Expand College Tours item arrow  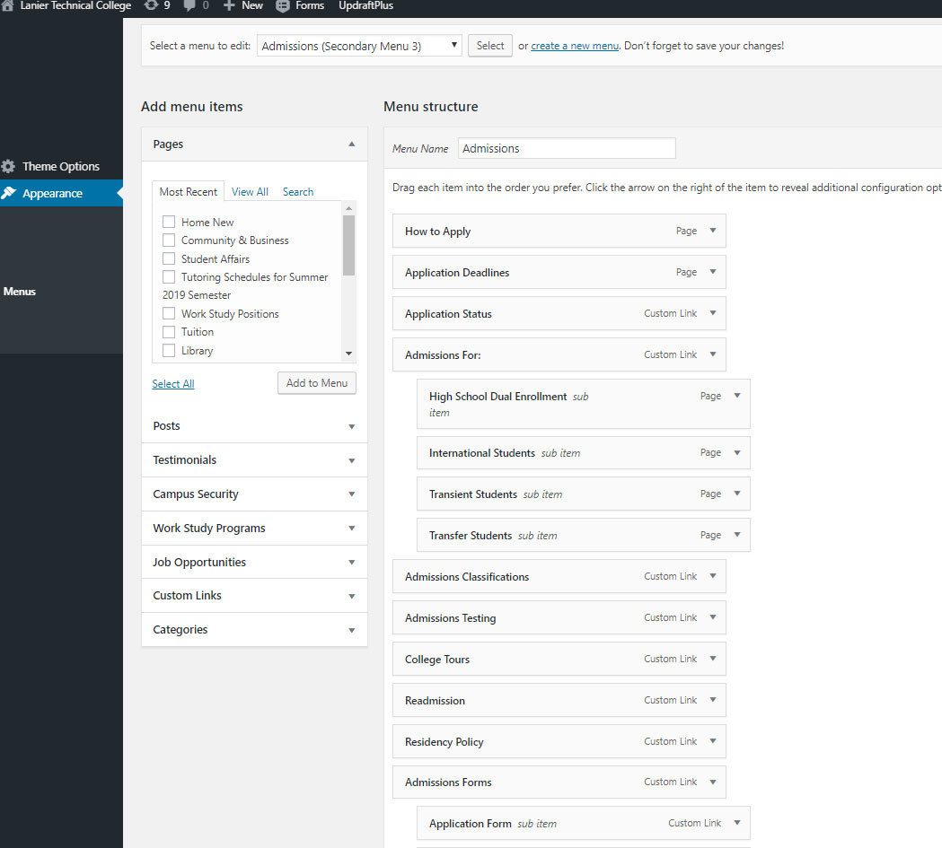point(712,659)
